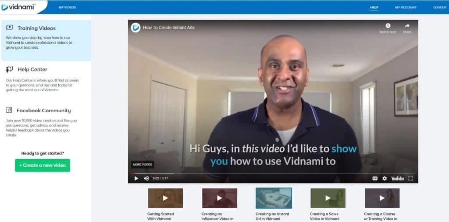Click the Vidnami logo
The width and height of the screenshot is (449, 222).
[x=20, y=7]
